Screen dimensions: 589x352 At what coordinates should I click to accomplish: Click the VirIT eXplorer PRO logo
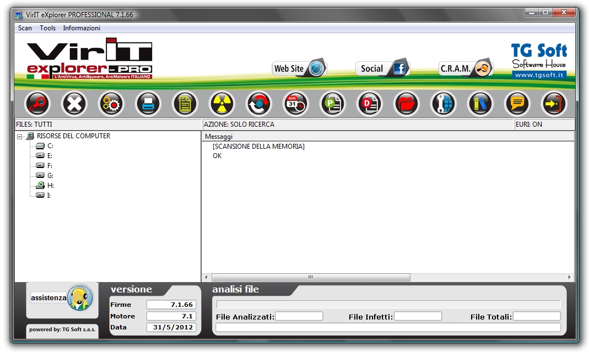coord(89,58)
